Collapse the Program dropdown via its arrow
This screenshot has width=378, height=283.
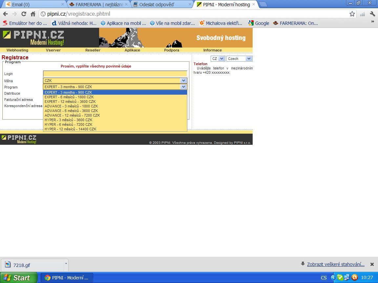[183, 87]
